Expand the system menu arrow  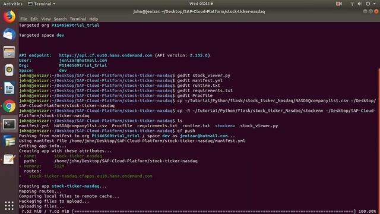click(x=374, y=4)
